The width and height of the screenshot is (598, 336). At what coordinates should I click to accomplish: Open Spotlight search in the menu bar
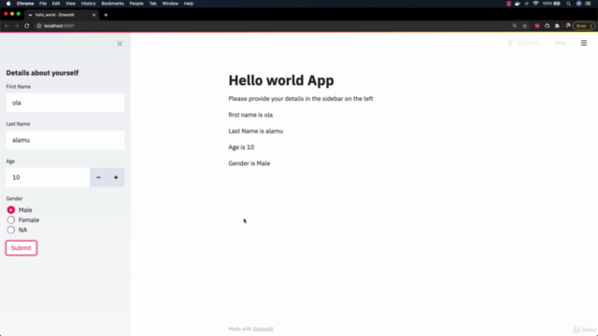(569, 4)
